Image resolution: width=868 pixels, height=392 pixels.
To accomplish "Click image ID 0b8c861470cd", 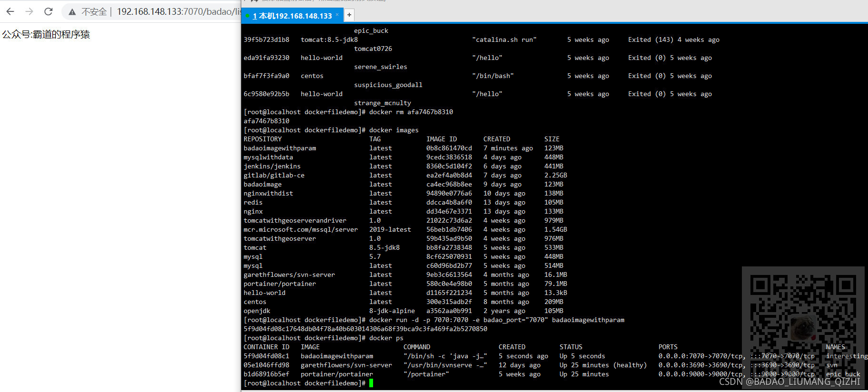I will tap(449, 148).
